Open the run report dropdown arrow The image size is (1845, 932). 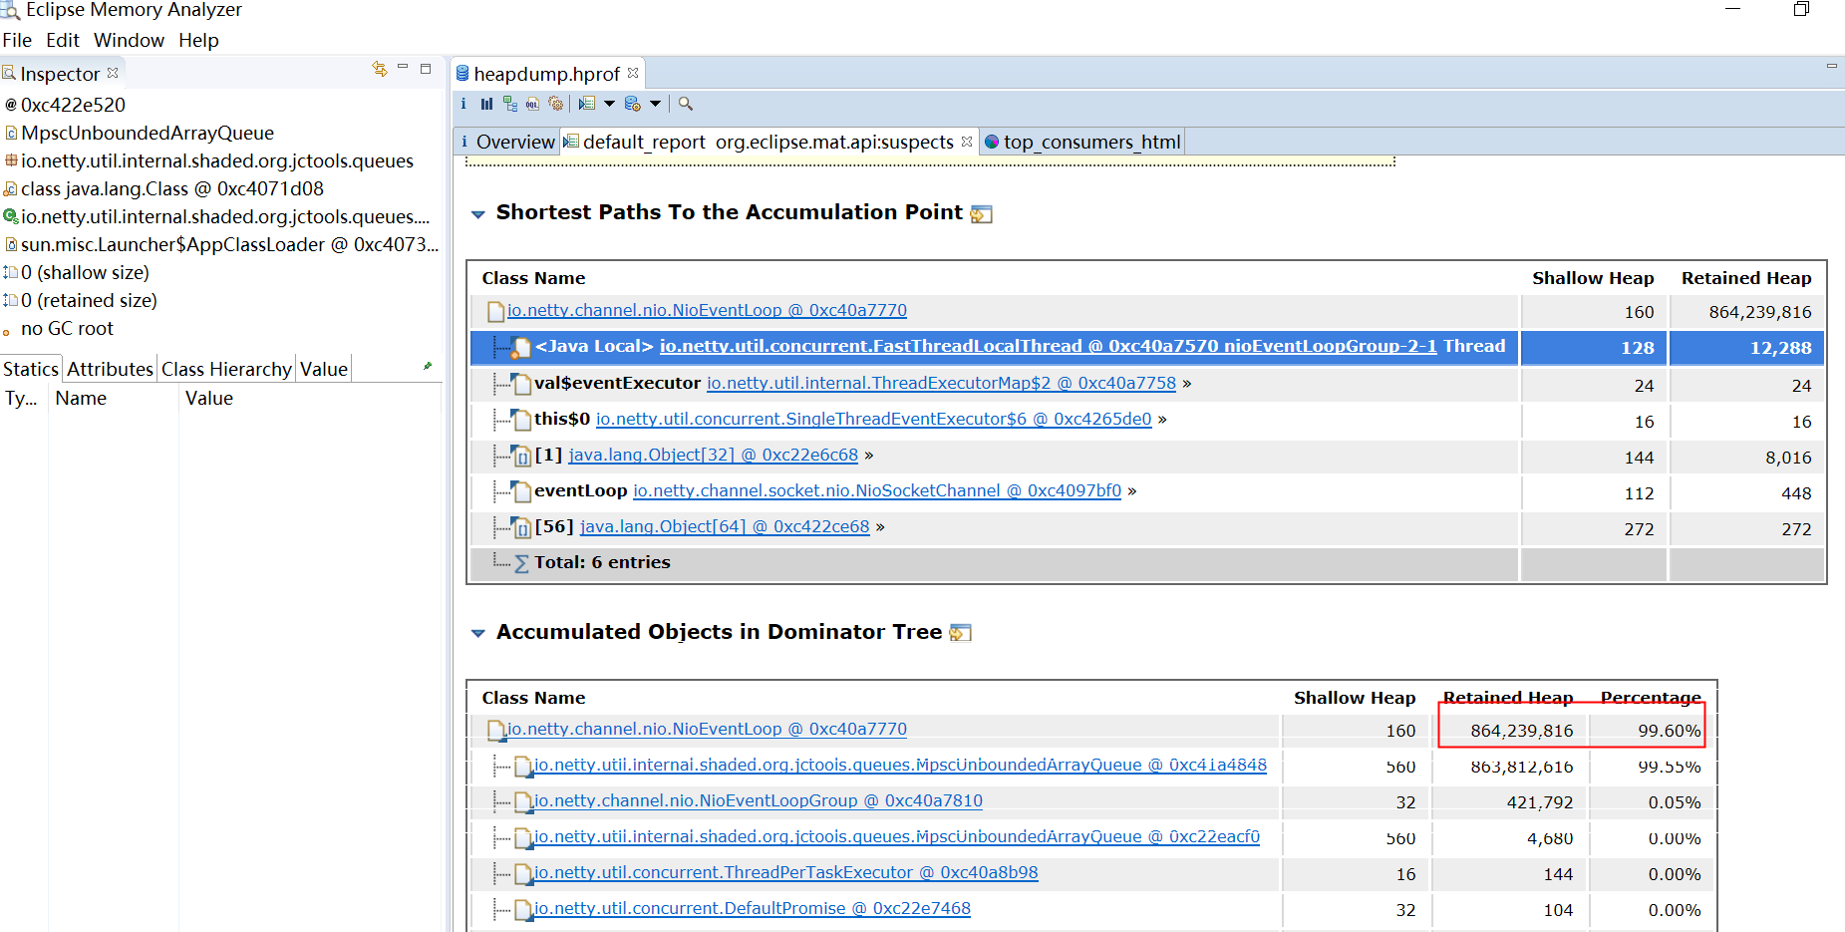pyautogui.click(x=609, y=104)
